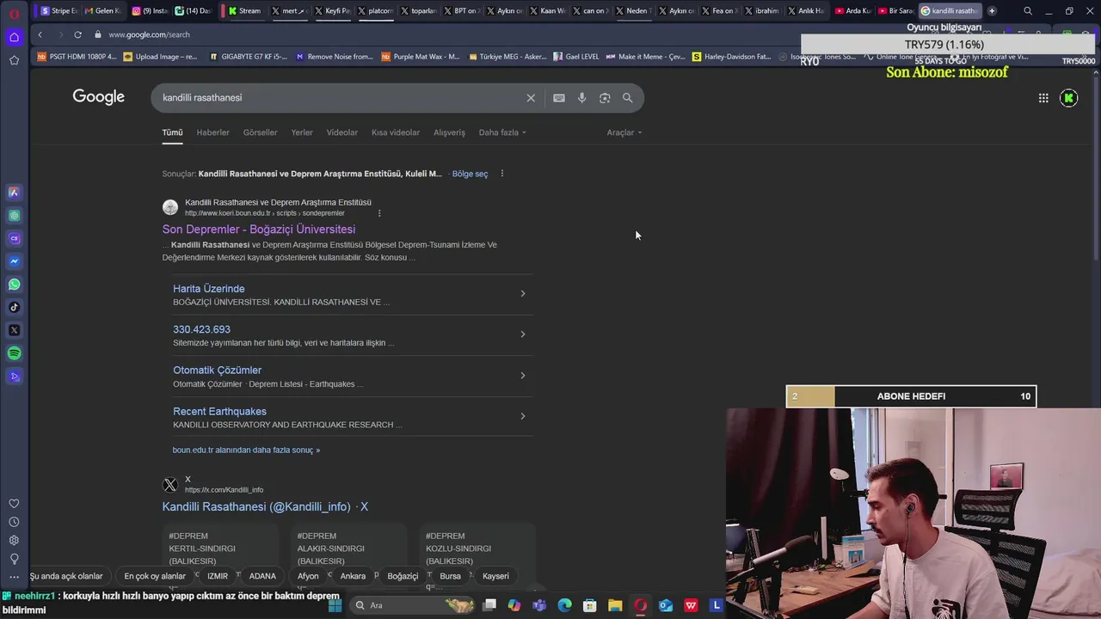
Task: Open Opera main menu logo
Action: pos(14,12)
